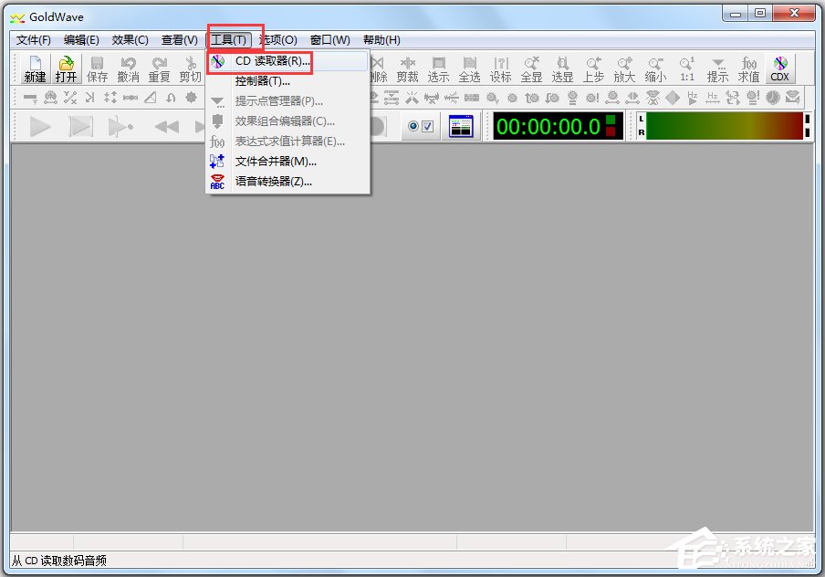Click the 全显 (Show all) zoom icon
This screenshot has width=825, height=577.
(532, 69)
